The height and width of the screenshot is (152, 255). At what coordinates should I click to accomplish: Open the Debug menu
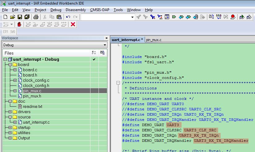pyautogui.click(x=56, y=10)
